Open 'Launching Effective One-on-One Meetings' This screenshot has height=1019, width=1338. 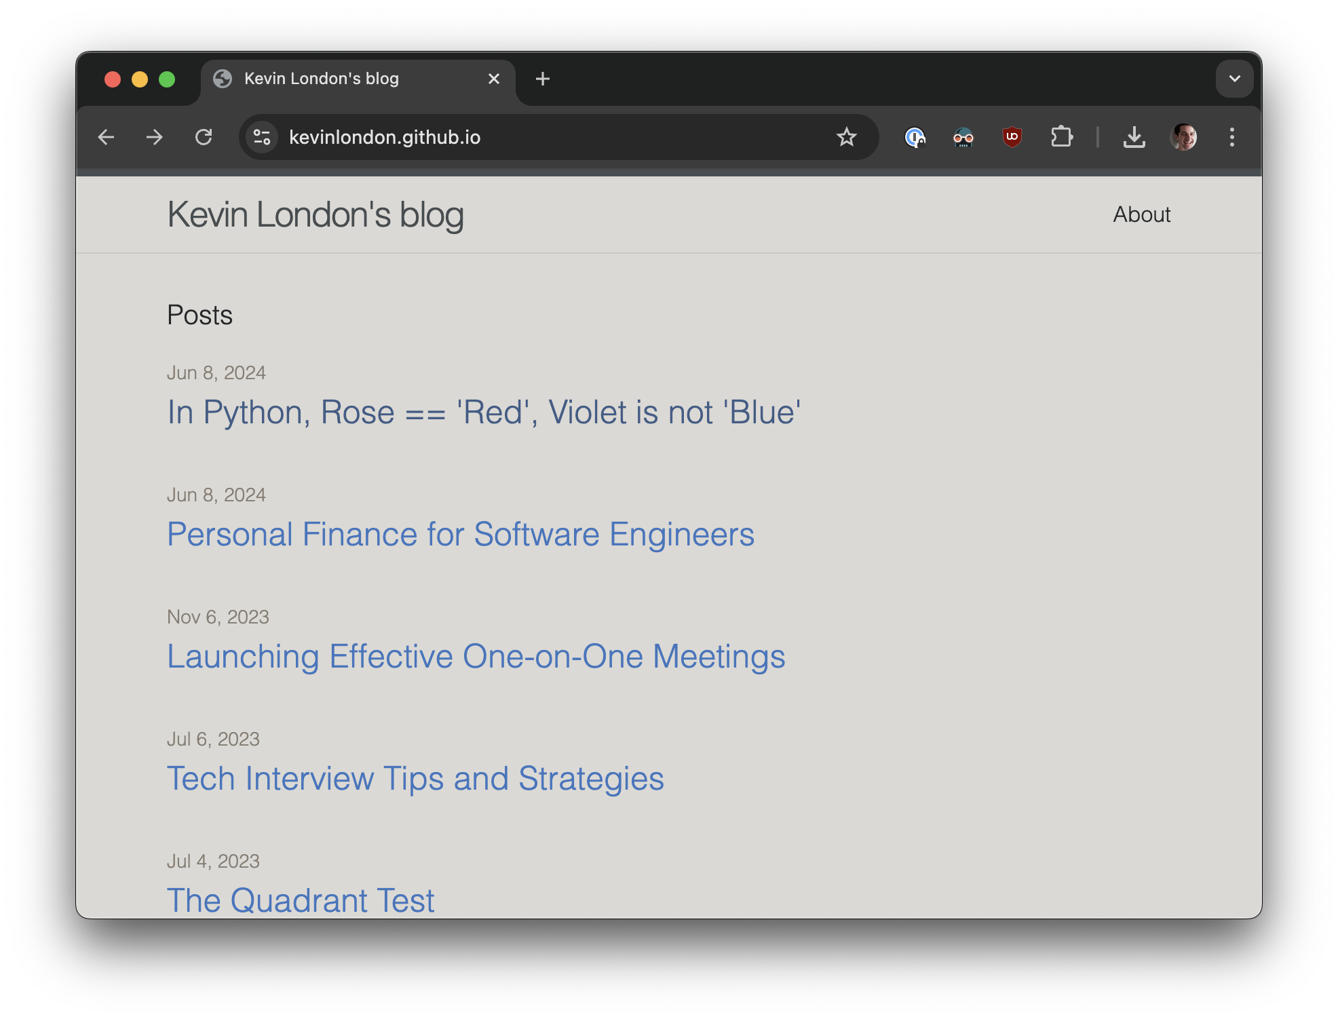[476, 656]
